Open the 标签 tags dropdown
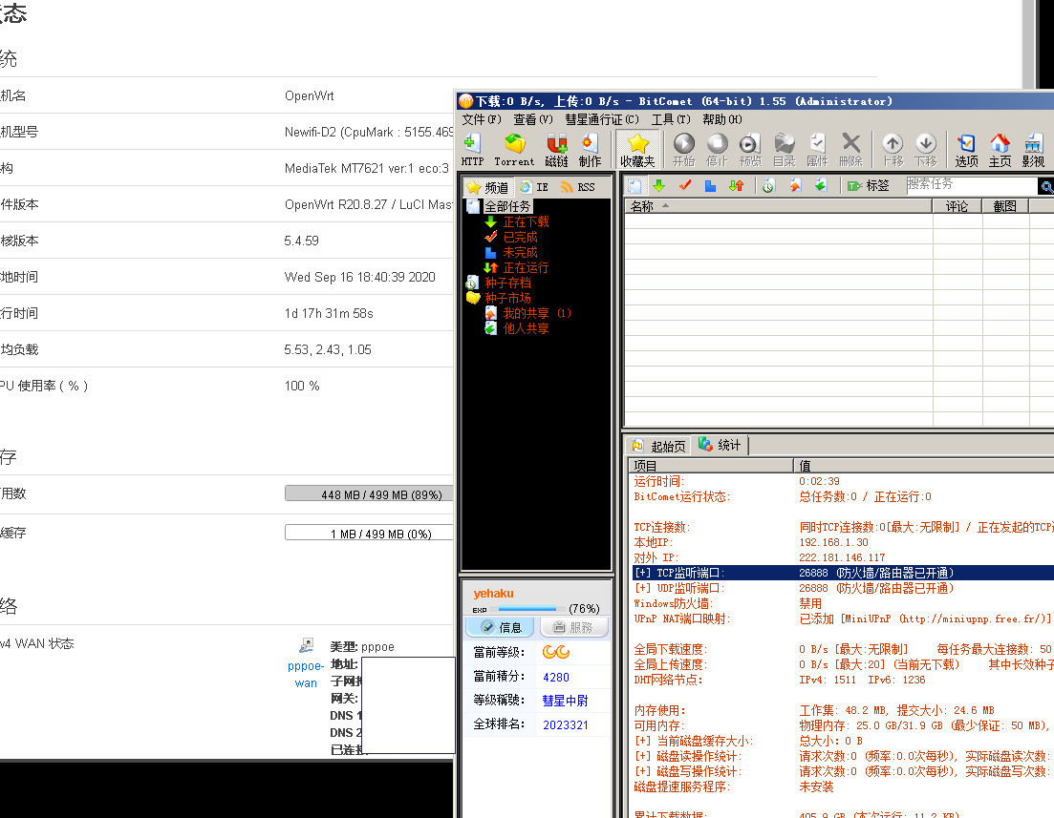Viewport: 1054px width, 818px height. point(869,185)
